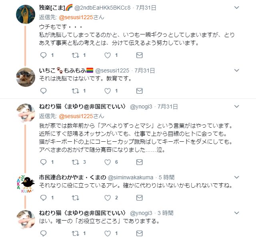Retweet ねむり猫's tweet with 3 retweets
The width and height of the screenshot is (256, 241).
75,162
